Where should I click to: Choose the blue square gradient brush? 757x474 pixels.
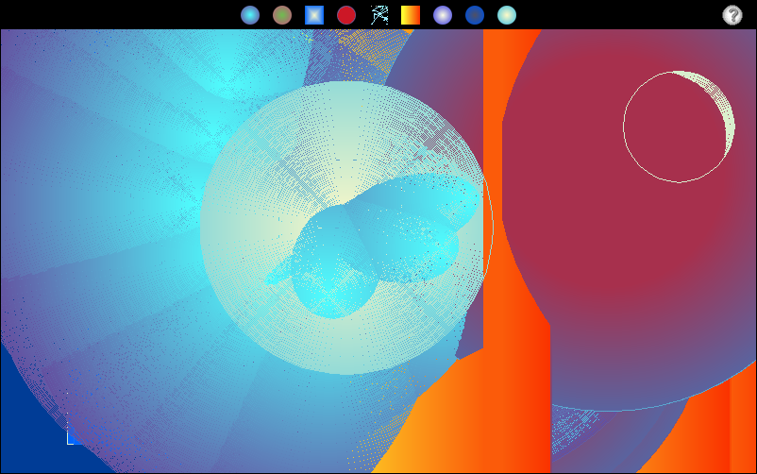click(x=314, y=15)
